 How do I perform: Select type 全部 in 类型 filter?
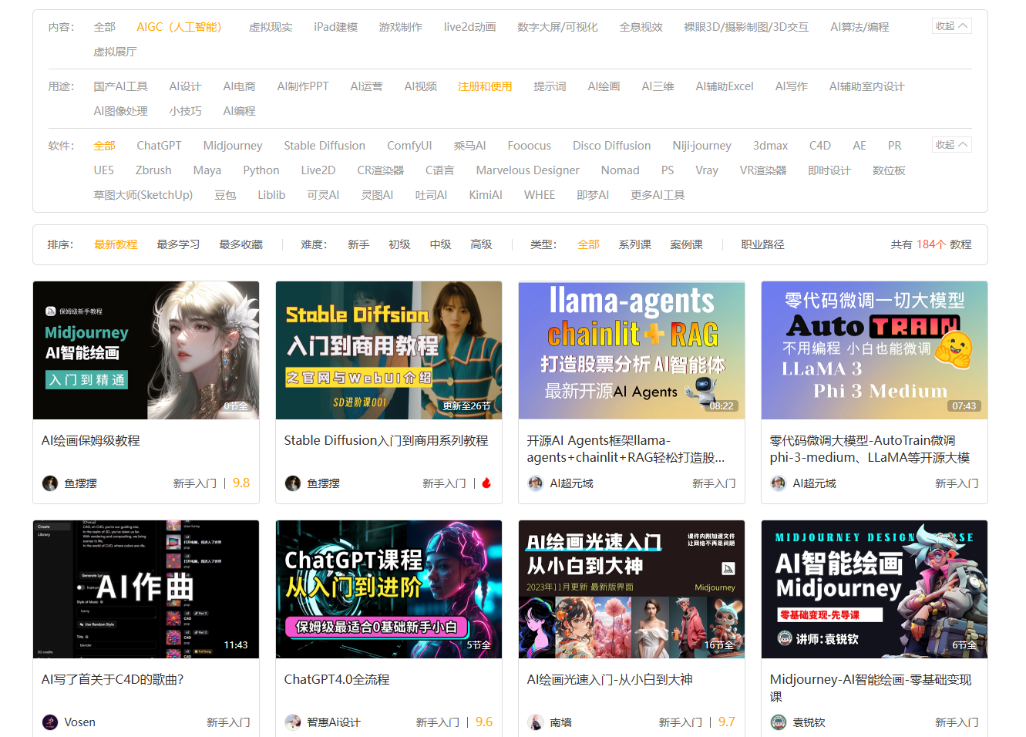(588, 244)
